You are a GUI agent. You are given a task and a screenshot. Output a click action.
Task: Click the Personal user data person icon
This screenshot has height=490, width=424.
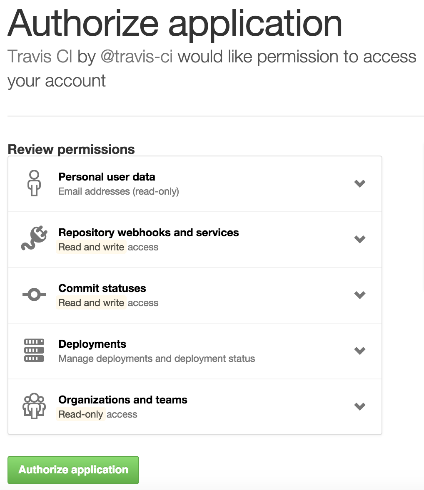click(x=34, y=183)
